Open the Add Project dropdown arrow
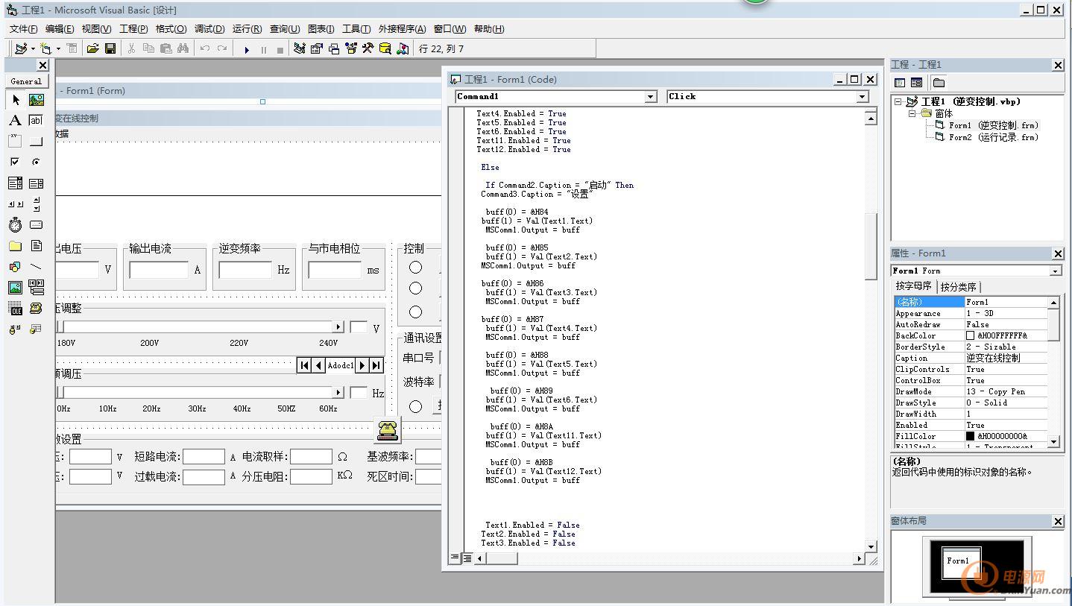 tap(33, 49)
